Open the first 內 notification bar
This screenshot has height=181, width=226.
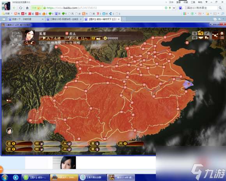point(75,144)
